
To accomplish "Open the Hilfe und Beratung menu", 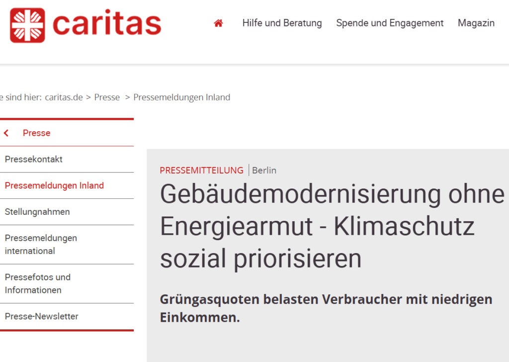I will pos(282,23).
